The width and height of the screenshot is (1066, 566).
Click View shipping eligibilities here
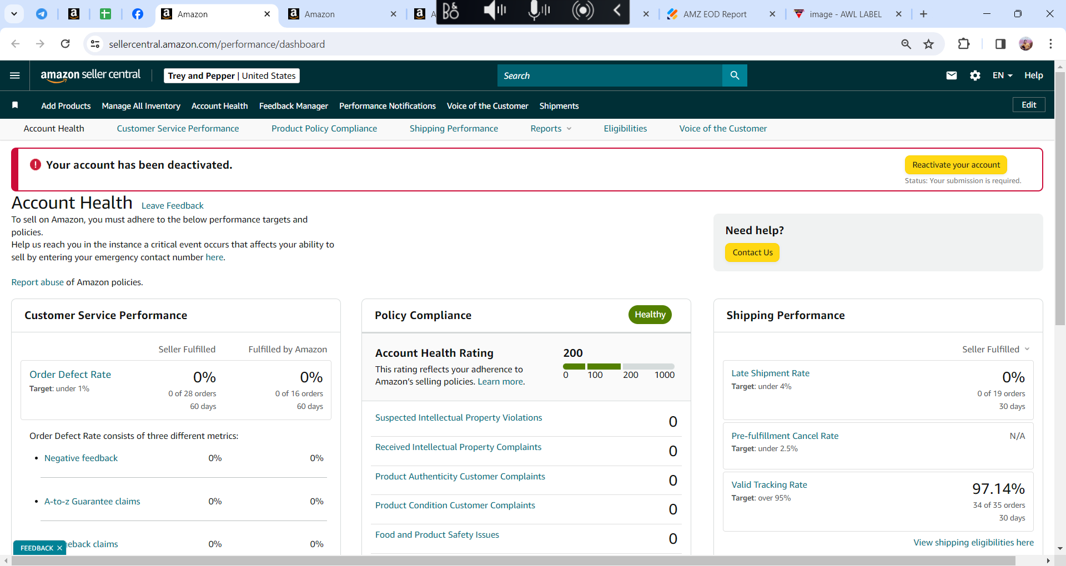pyautogui.click(x=974, y=543)
